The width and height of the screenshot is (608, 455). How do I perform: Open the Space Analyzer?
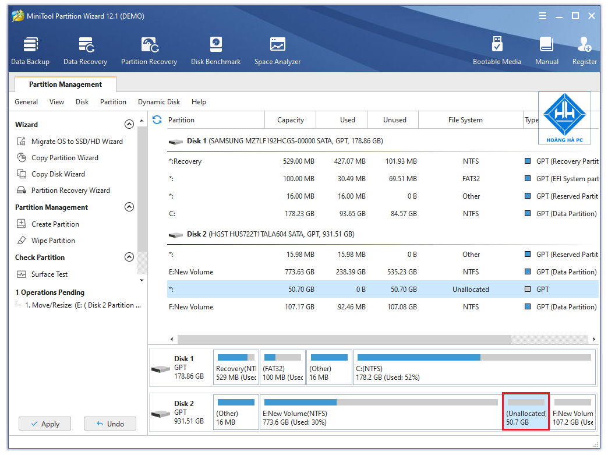[277, 50]
